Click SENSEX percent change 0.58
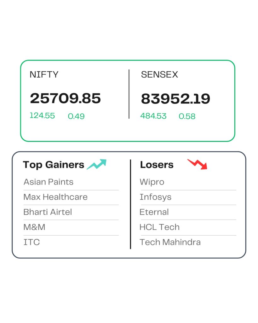 coord(187,116)
